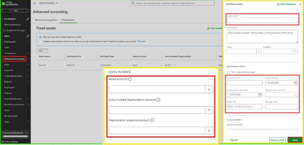Viewport: 304px width, 145px height.
Task: Click the Useful life field
Action: [x=245, y=107]
